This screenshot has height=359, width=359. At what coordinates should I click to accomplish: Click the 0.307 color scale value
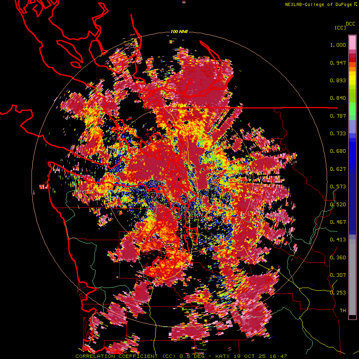pos(338,275)
